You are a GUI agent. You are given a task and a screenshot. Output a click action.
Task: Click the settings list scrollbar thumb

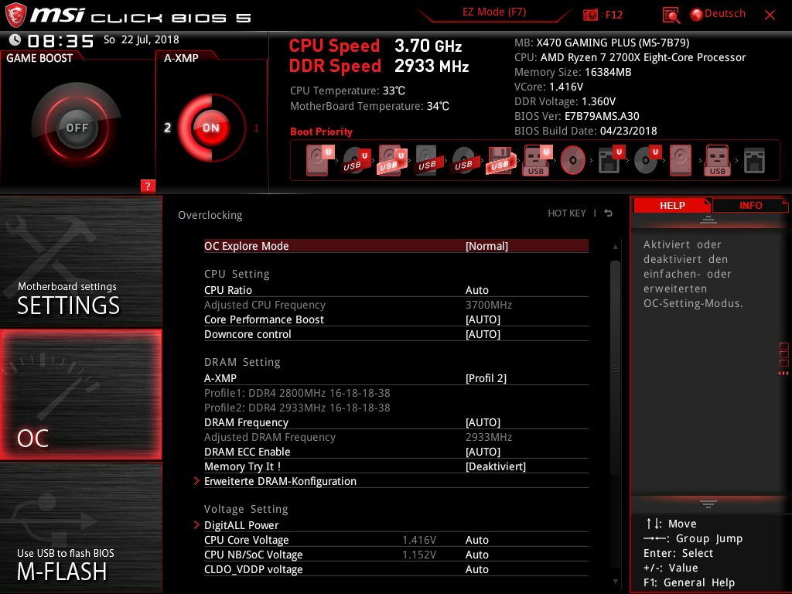point(615,368)
